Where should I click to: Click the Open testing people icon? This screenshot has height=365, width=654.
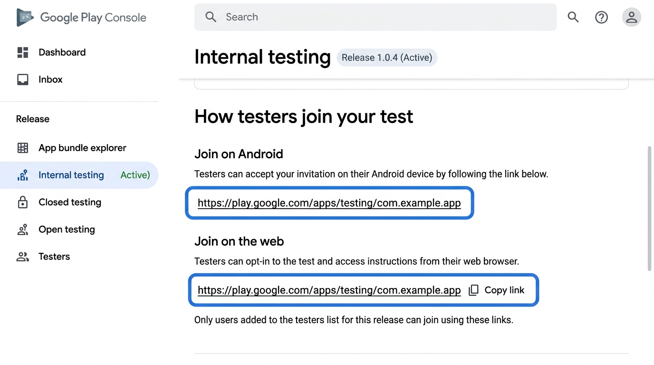[x=23, y=230]
